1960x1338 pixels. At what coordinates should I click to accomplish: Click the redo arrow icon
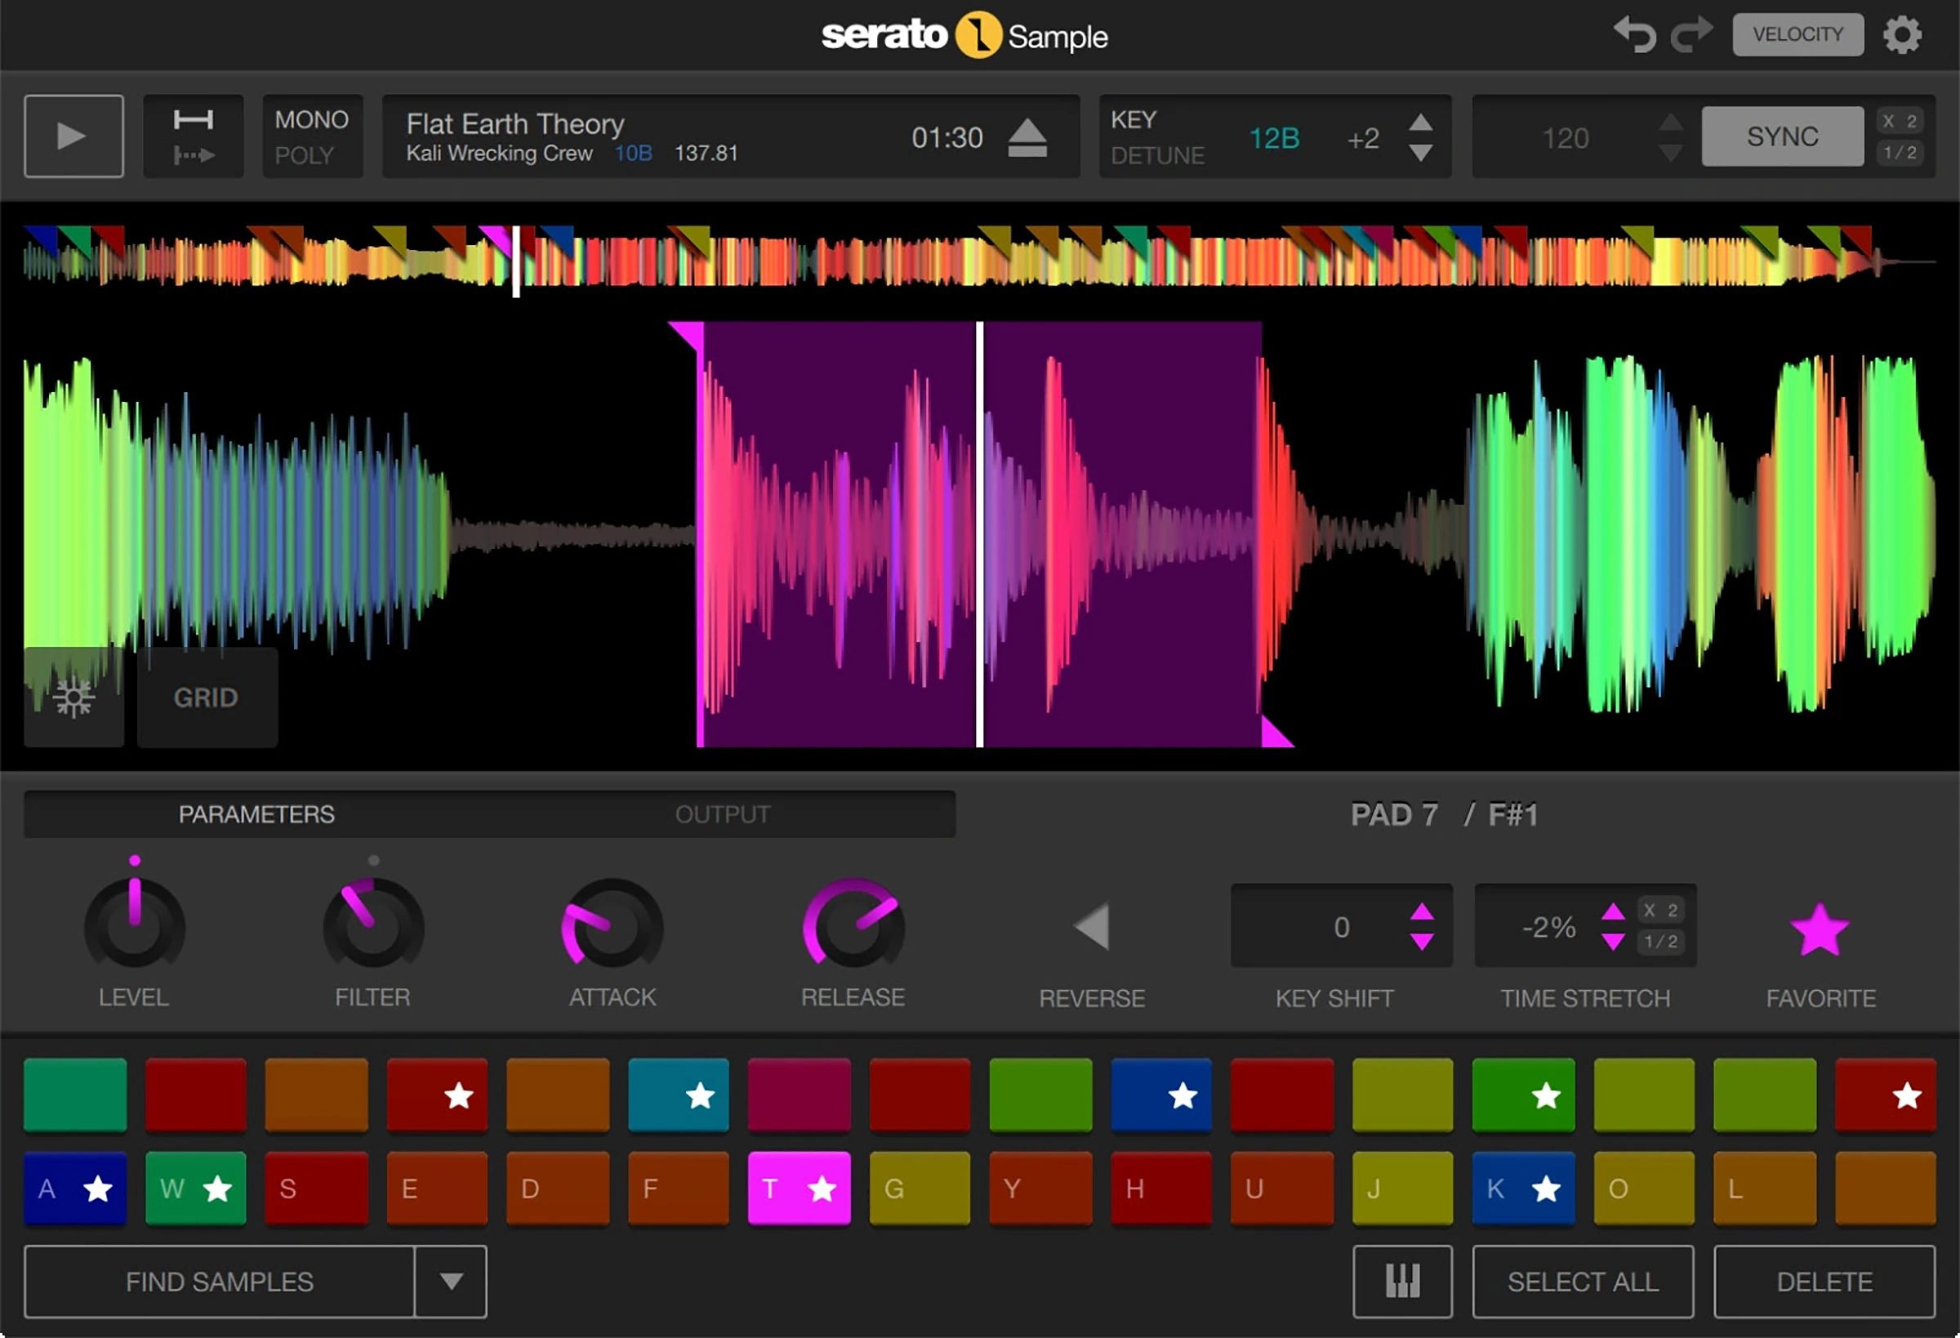pos(1692,34)
